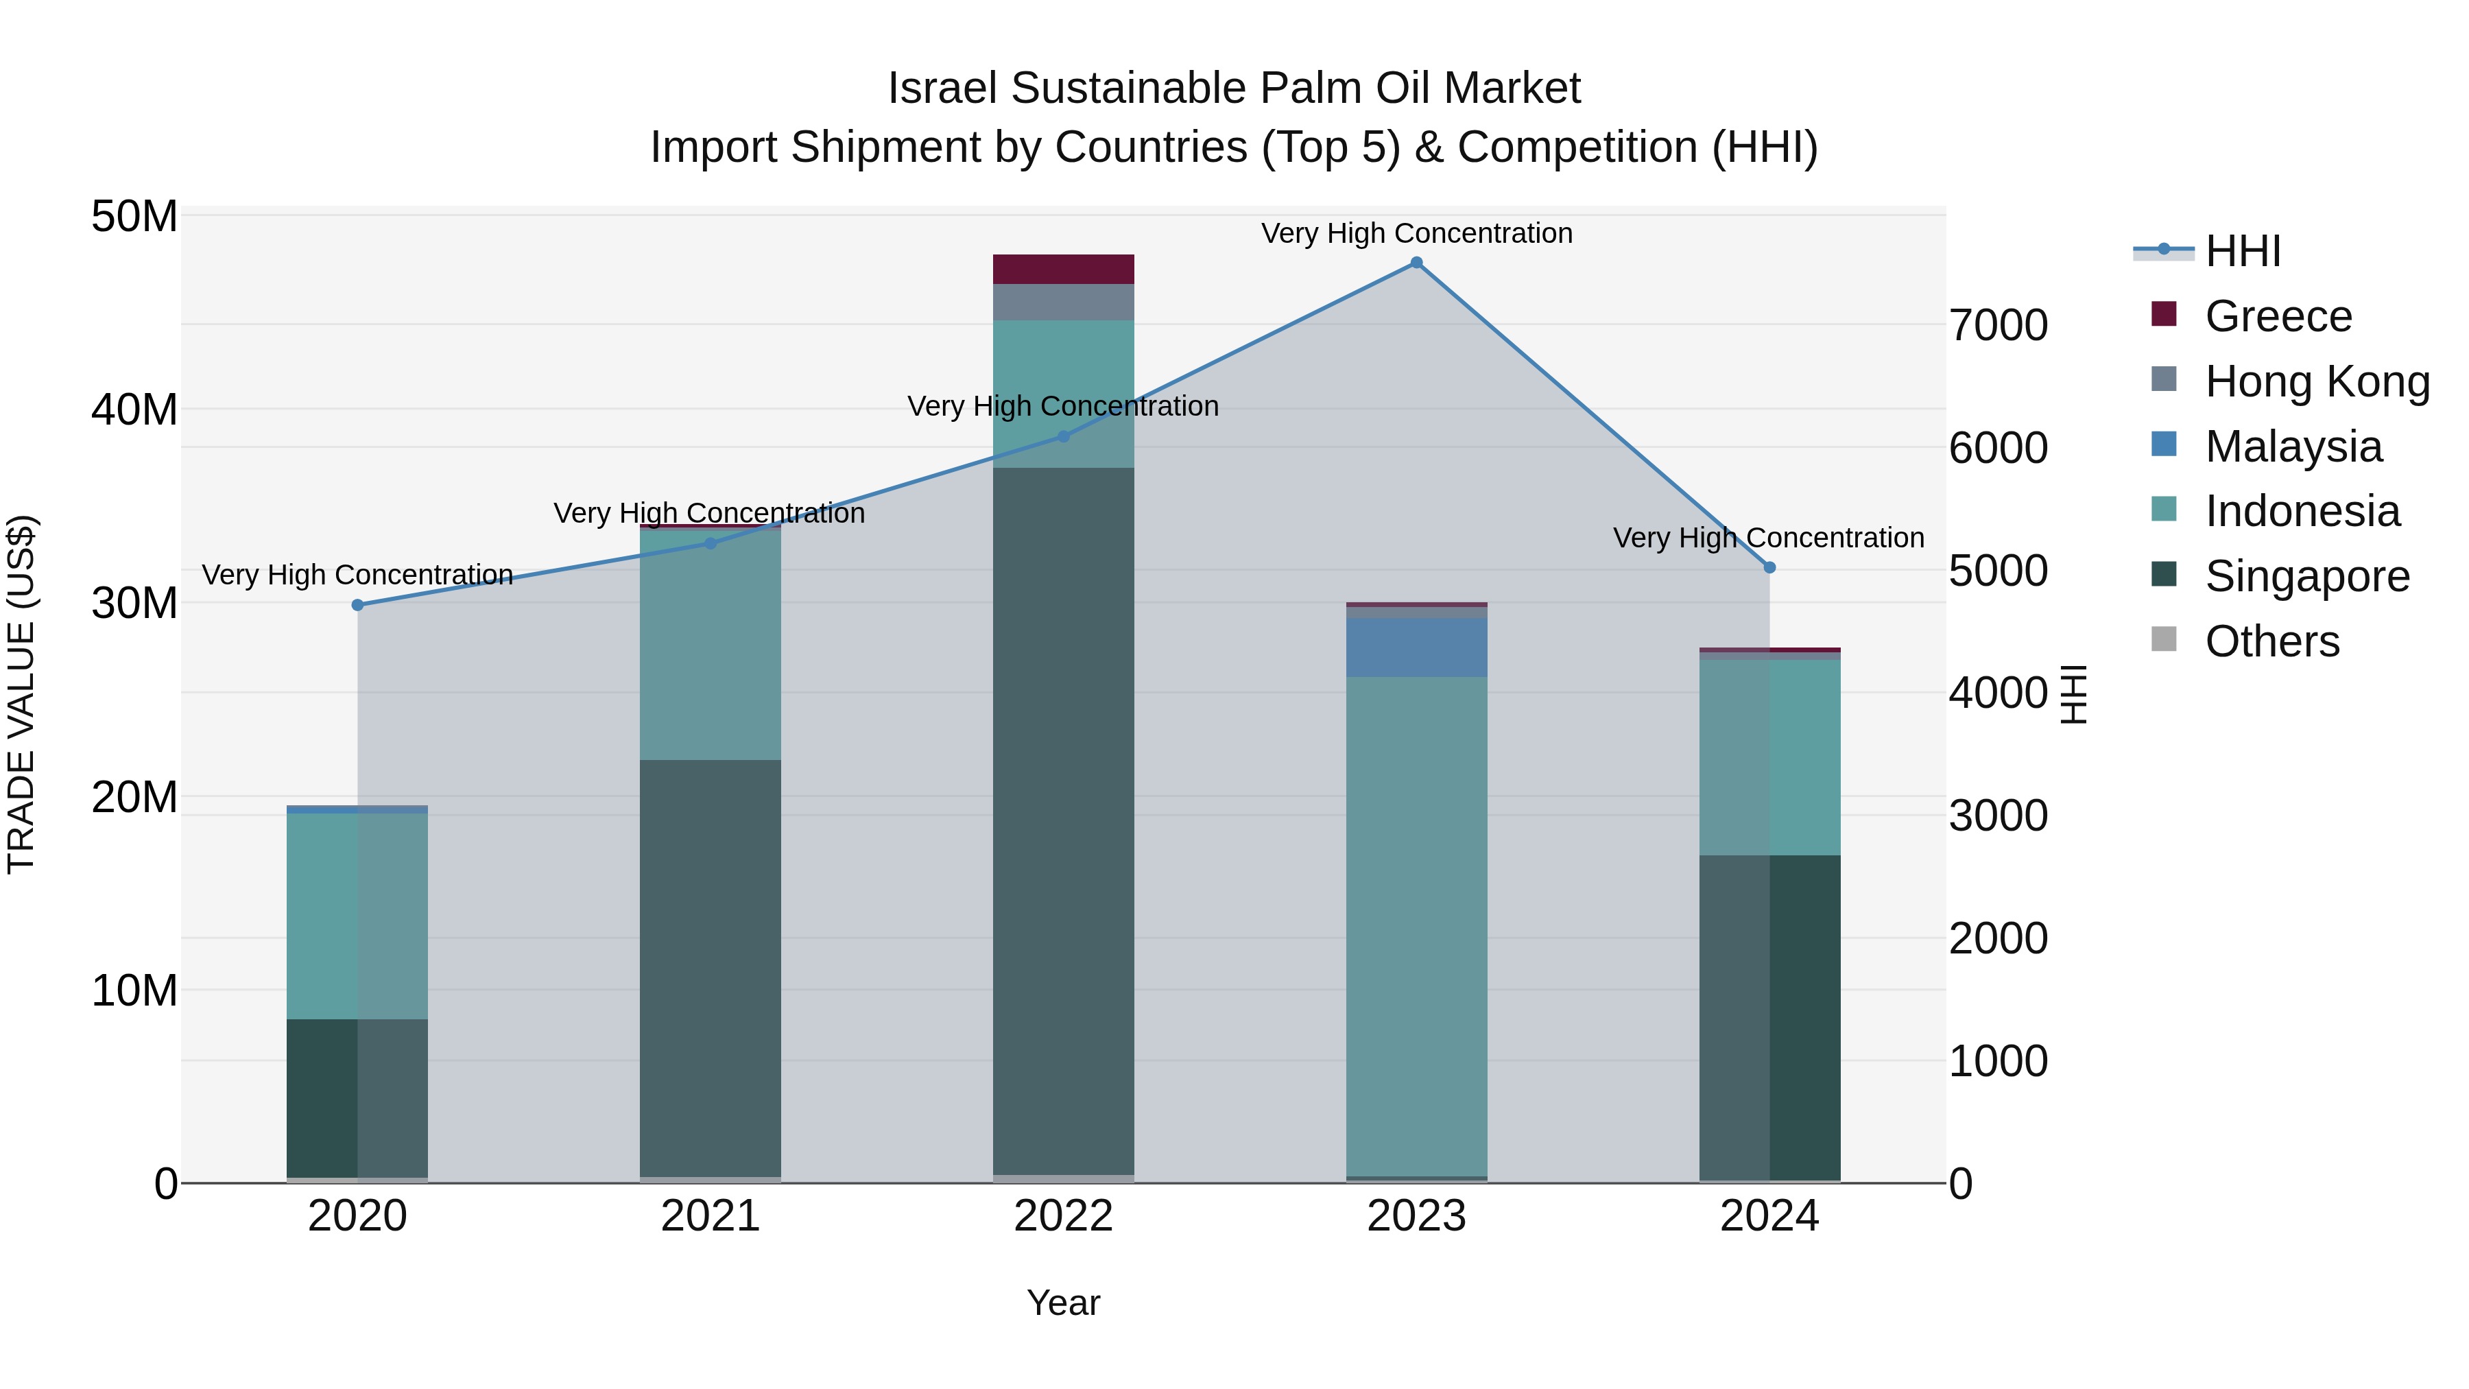
Task: Click 'Very High Concentration' label above 2024
Action: click(1769, 538)
